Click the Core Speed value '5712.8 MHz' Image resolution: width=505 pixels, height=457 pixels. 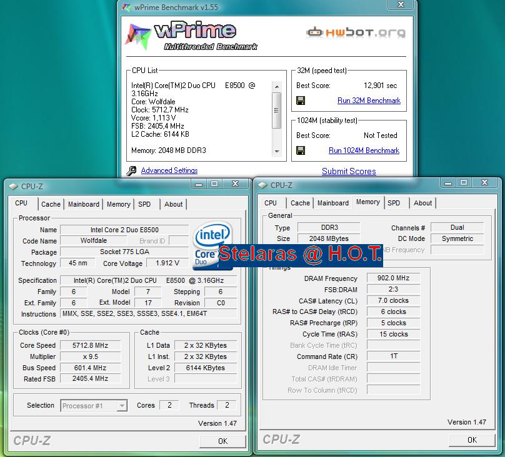pos(90,345)
